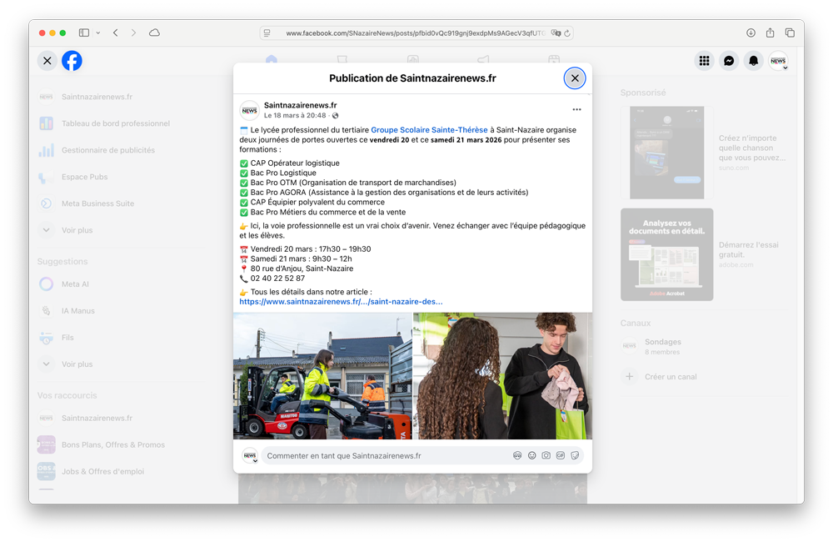Insert an emoji in the comment
This screenshot has width=833, height=542.
(x=531, y=456)
